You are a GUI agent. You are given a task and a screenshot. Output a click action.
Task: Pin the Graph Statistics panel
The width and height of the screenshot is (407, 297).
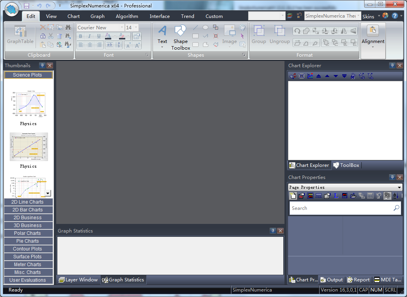tap(272, 231)
